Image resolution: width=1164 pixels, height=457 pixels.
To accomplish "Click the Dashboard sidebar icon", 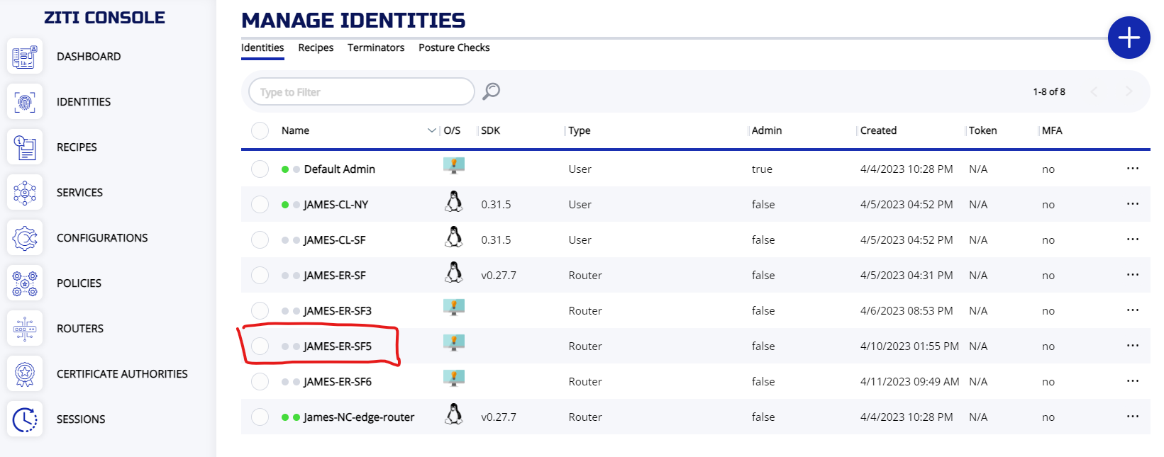I will (x=25, y=57).
